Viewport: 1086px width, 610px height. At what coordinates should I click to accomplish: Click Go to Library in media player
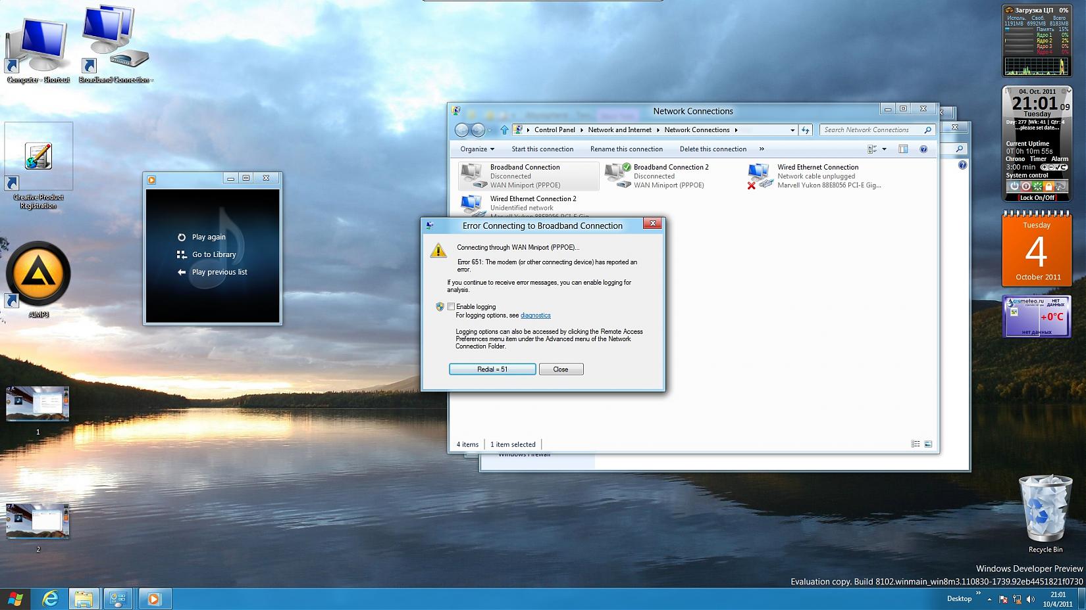click(x=213, y=255)
